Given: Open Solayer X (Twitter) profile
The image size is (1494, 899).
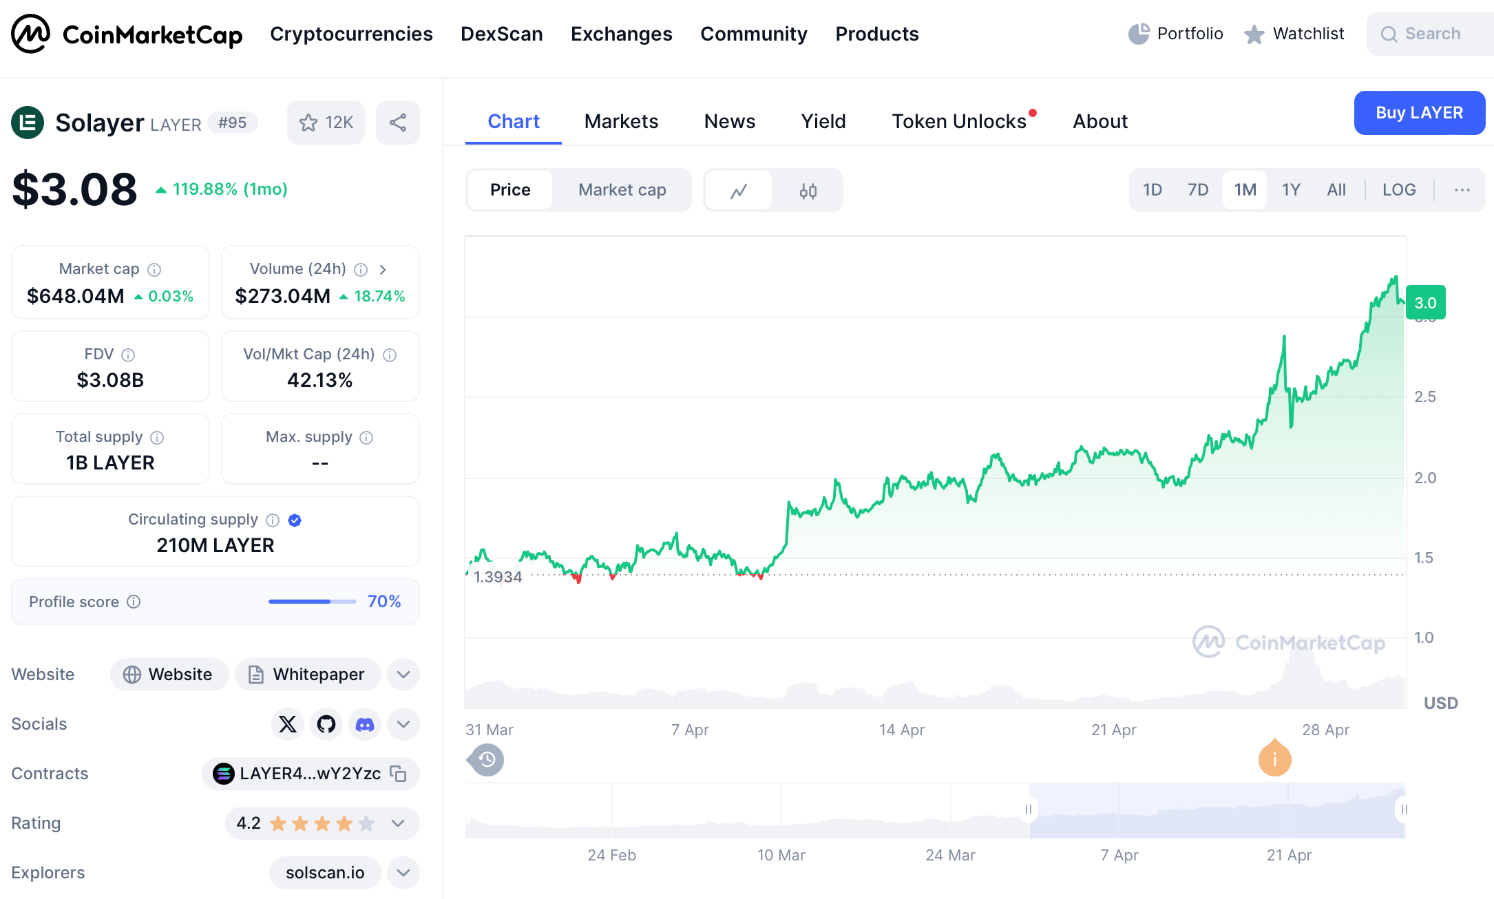Looking at the screenshot, I should 288,724.
